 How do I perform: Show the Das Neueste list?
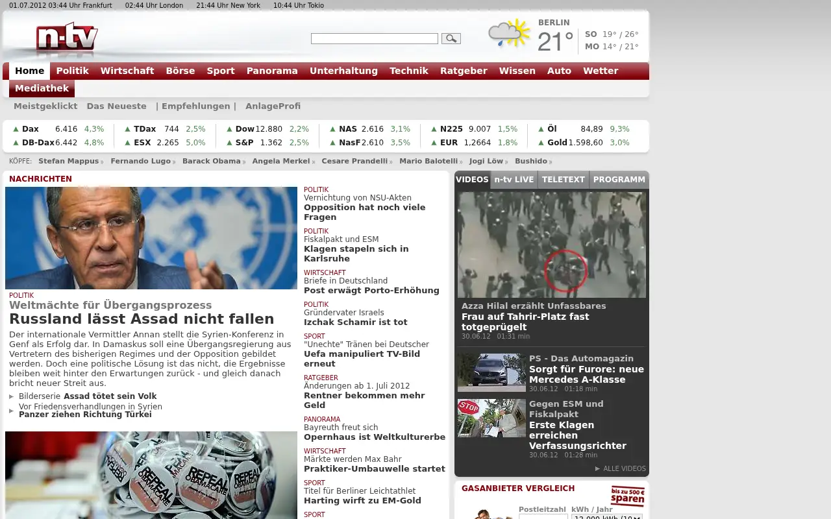tap(117, 106)
